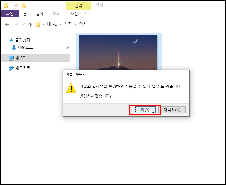The width and height of the screenshot is (226, 185).
Task: Click the 아니요(N) button
Action: pyautogui.click(x=172, y=110)
